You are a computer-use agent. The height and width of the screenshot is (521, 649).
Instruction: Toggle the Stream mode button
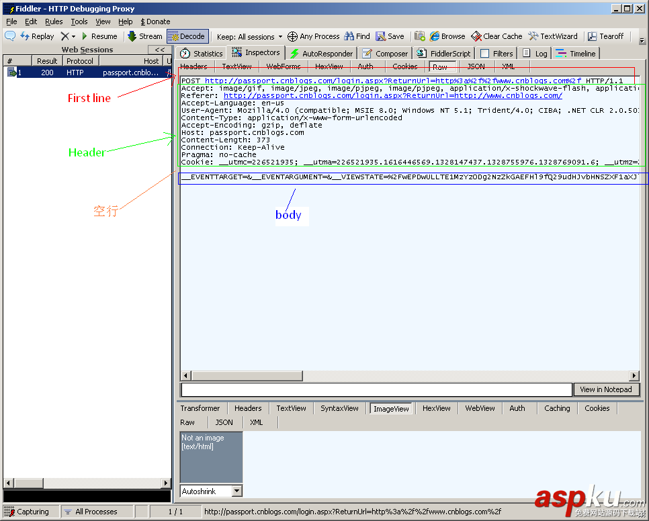pos(145,36)
